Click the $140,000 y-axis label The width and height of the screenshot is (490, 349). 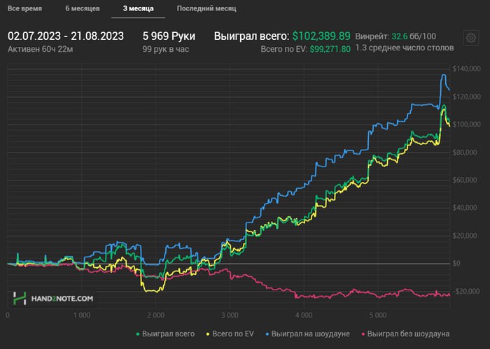pyautogui.click(x=467, y=69)
